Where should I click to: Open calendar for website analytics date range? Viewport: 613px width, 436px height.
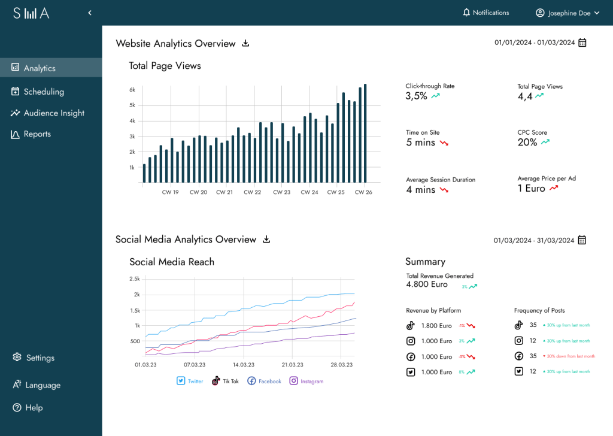(582, 43)
